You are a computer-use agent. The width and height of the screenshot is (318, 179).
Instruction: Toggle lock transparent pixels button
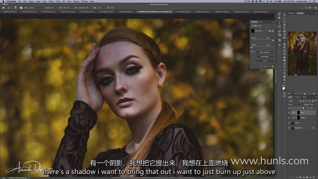292,108
